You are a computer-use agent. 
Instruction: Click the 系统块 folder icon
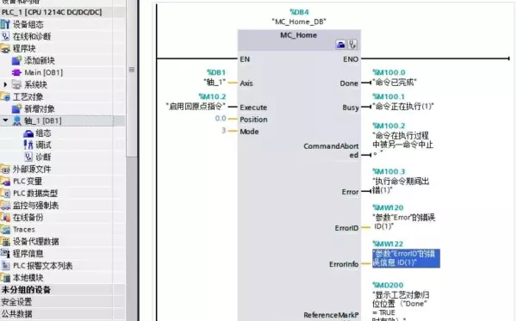click(16, 84)
